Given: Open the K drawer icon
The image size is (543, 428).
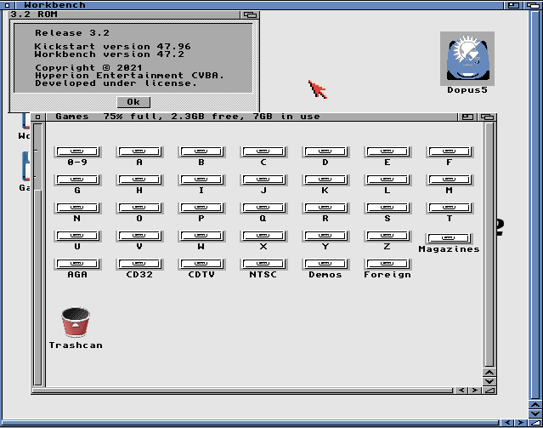Looking at the screenshot, I should [x=325, y=180].
